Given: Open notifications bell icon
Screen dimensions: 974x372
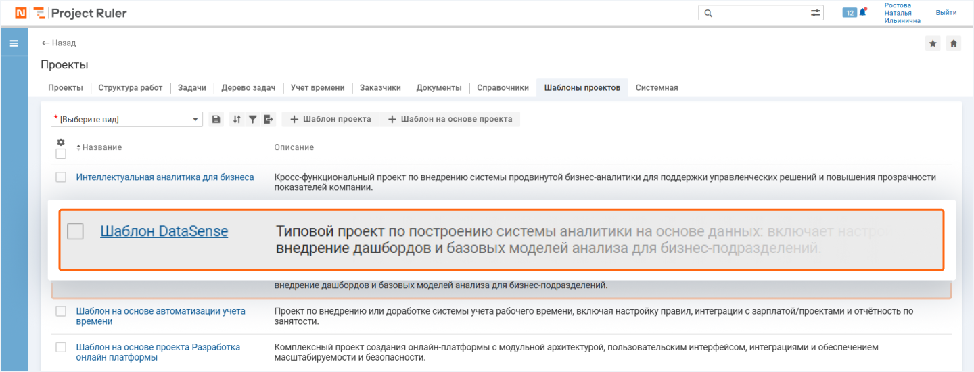Looking at the screenshot, I should (862, 12).
